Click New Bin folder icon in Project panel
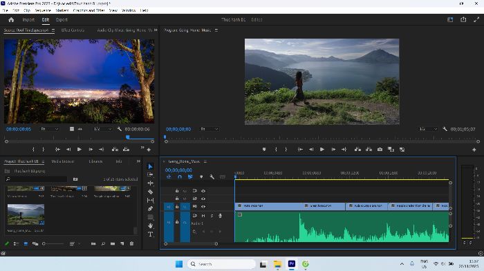The width and height of the screenshot is (484, 271). [113, 243]
